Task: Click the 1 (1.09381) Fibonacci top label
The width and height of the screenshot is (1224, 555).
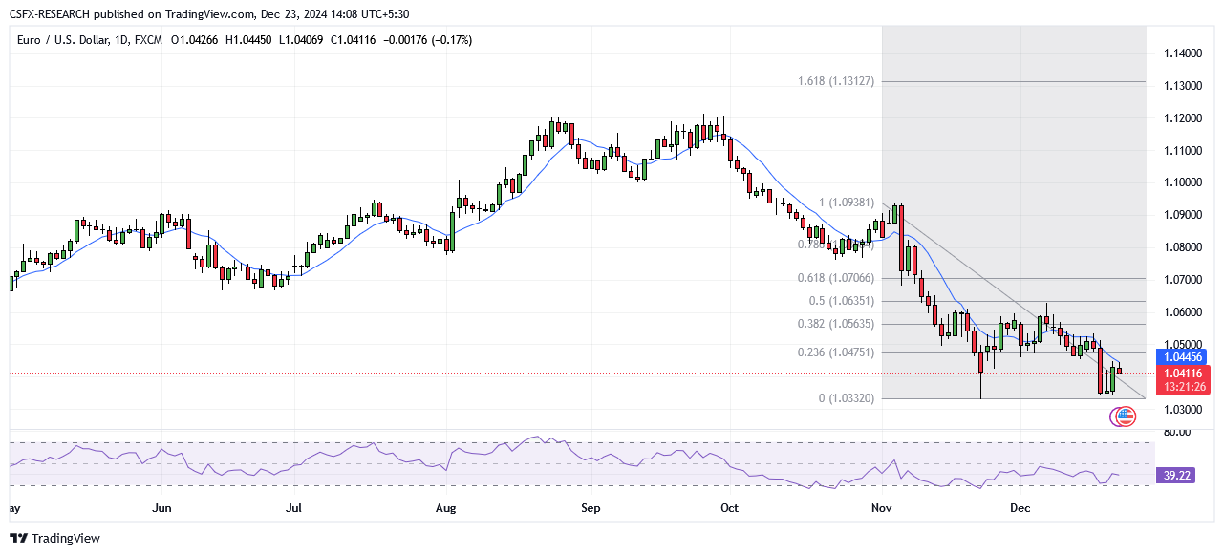Action: coord(847,203)
